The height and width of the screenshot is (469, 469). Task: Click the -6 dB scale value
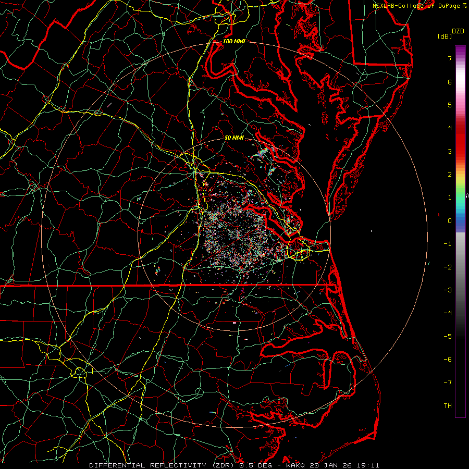point(448,360)
